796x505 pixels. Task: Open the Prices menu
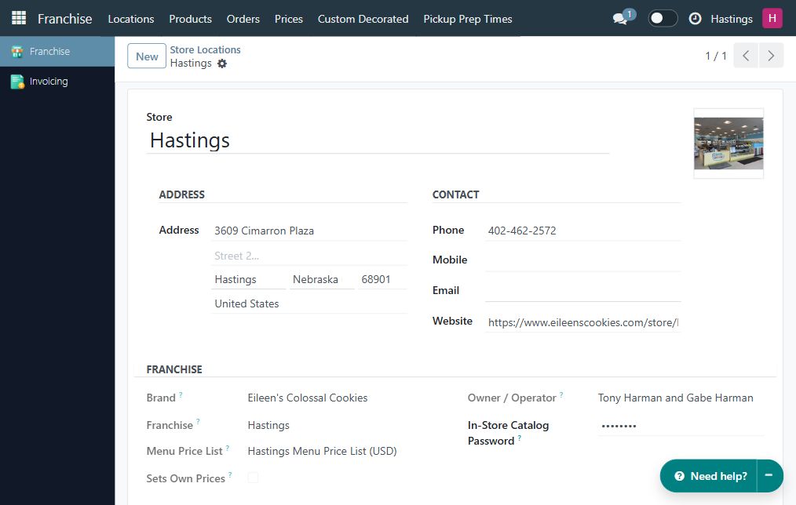(289, 19)
